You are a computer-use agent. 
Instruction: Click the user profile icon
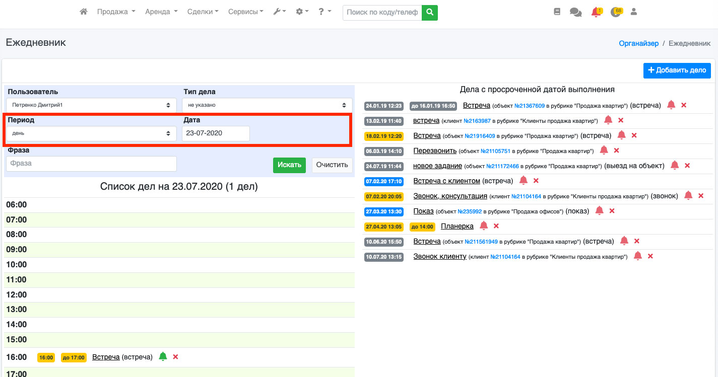[634, 12]
